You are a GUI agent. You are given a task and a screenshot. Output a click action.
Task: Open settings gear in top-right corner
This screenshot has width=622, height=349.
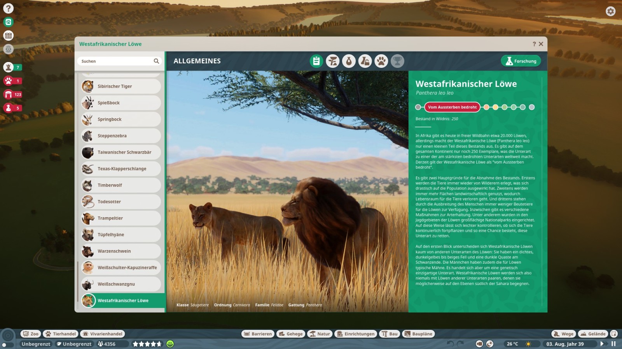click(610, 11)
